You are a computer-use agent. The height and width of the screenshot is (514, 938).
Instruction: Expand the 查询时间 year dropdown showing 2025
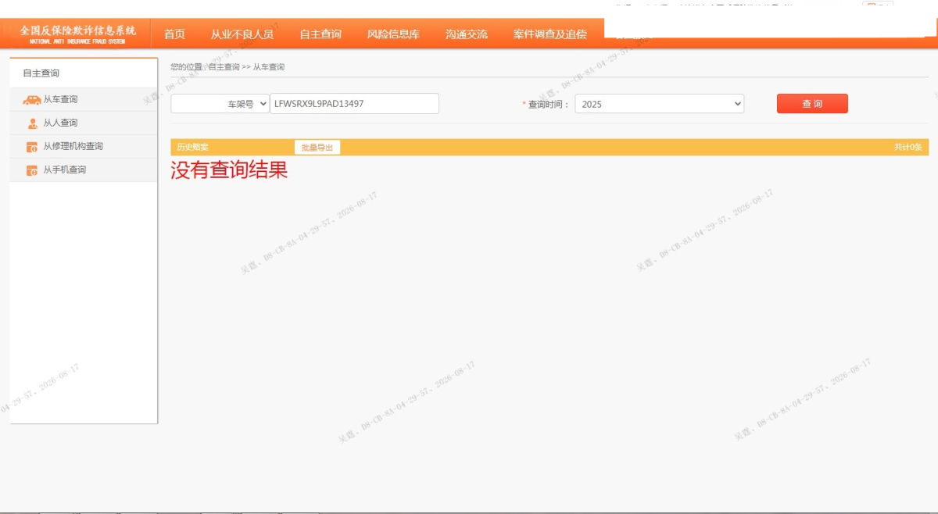(659, 104)
